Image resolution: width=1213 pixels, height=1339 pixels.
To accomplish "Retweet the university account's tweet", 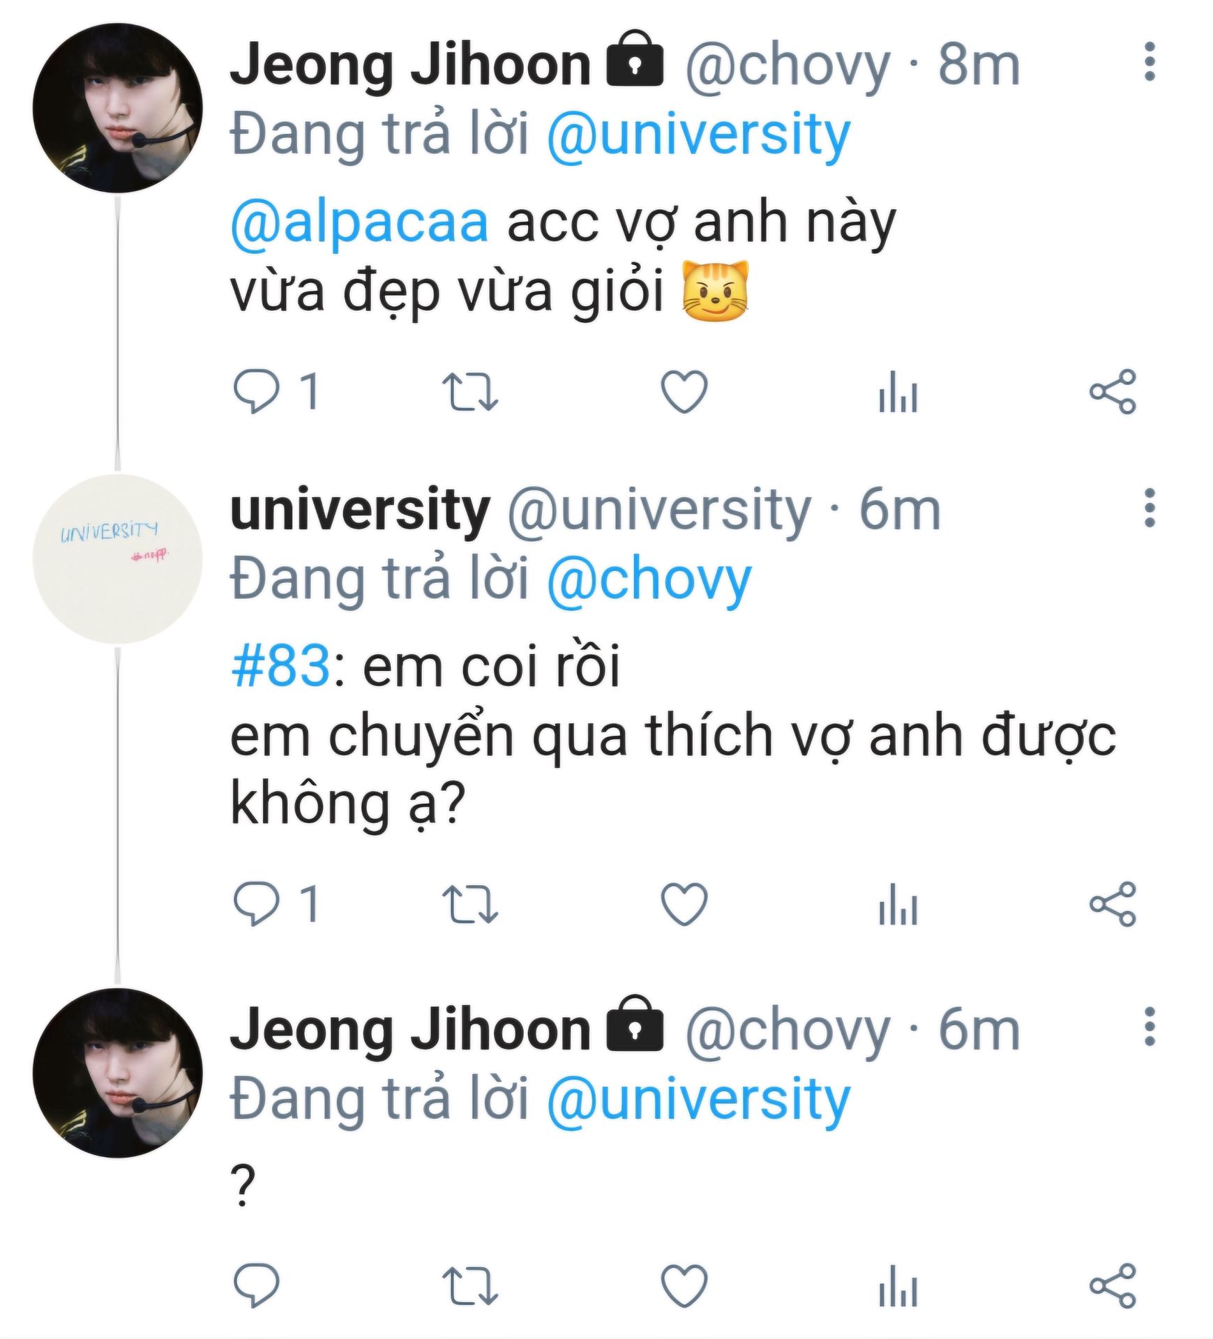I will tap(470, 904).
